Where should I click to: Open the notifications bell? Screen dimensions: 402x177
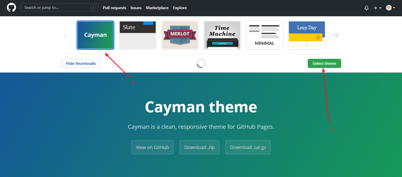[367, 8]
